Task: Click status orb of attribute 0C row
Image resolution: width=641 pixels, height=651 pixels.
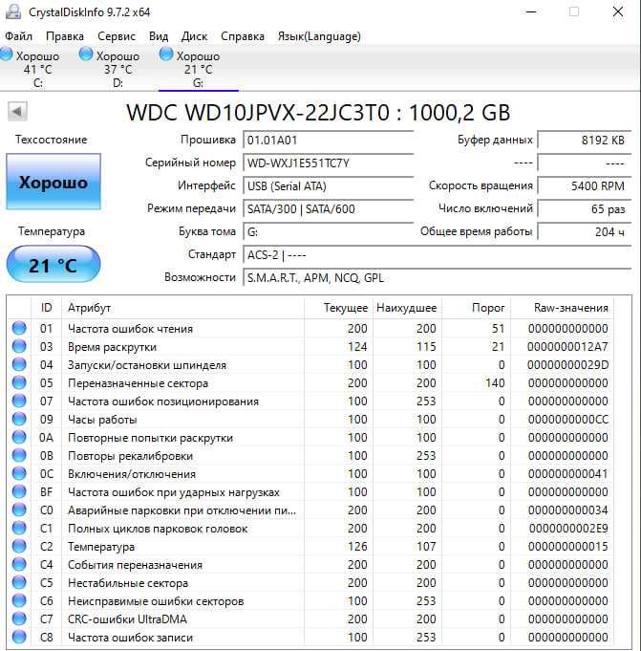Action: tap(19, 473)
